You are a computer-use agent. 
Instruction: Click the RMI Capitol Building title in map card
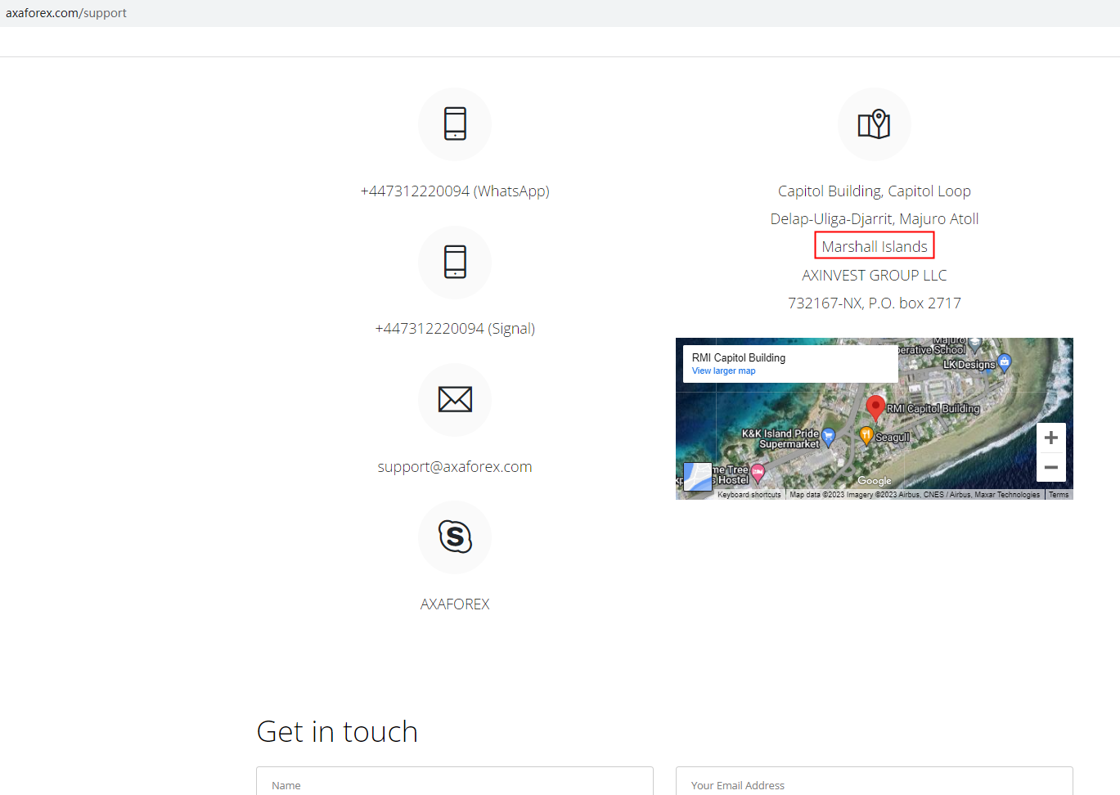(x=739, y=358)
